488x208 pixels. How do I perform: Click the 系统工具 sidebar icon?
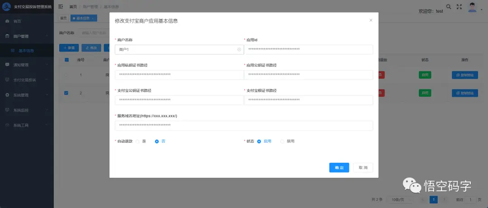[x=7, y=125]
